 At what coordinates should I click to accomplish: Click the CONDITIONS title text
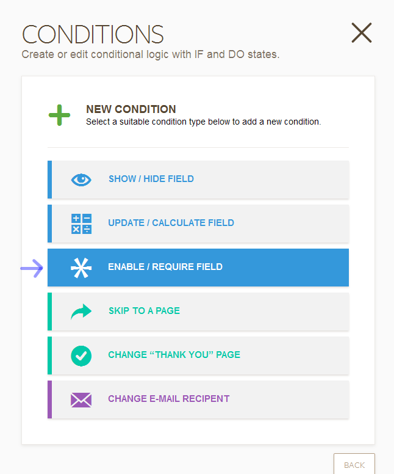click(93, 34)
